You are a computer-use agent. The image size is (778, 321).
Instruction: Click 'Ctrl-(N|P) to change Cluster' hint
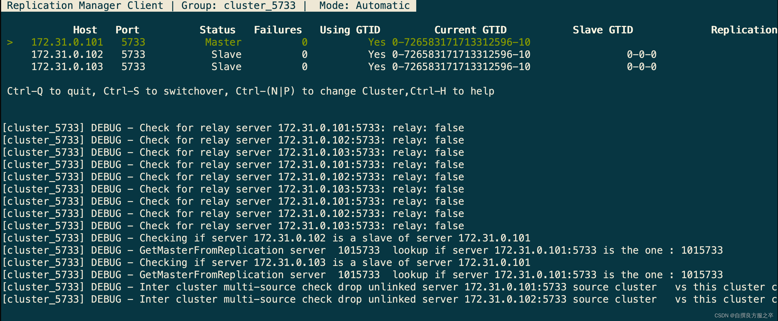320,91
